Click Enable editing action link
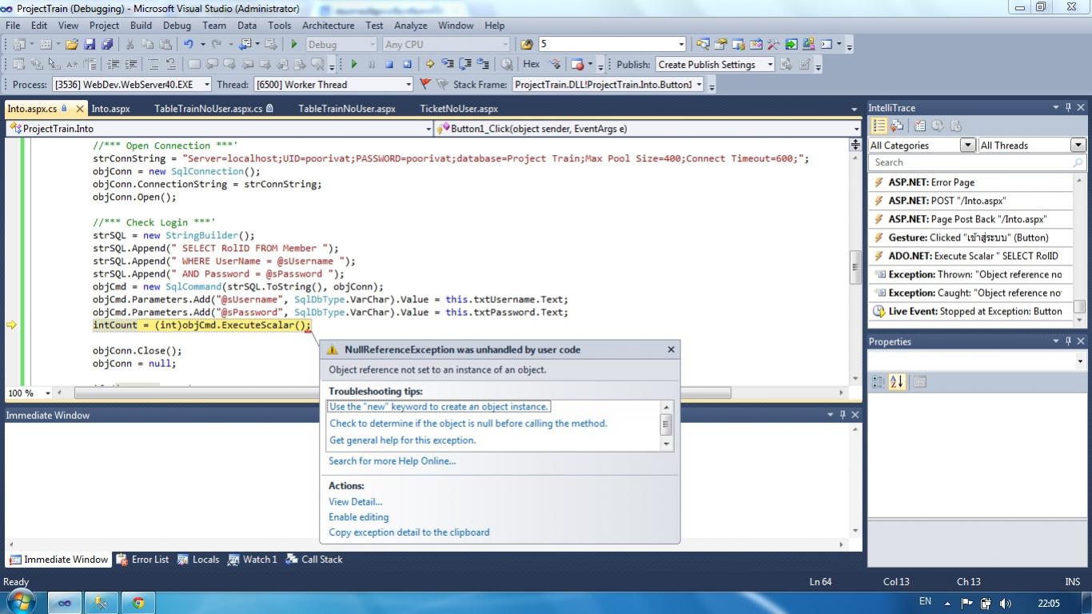Screen dimensions: 1092x614 click(358, 516)
